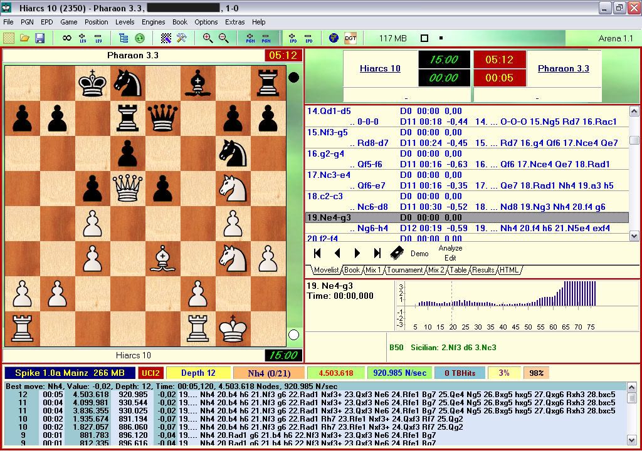
Task: Switch to the Tournament tab
Action: pos(404,270)
